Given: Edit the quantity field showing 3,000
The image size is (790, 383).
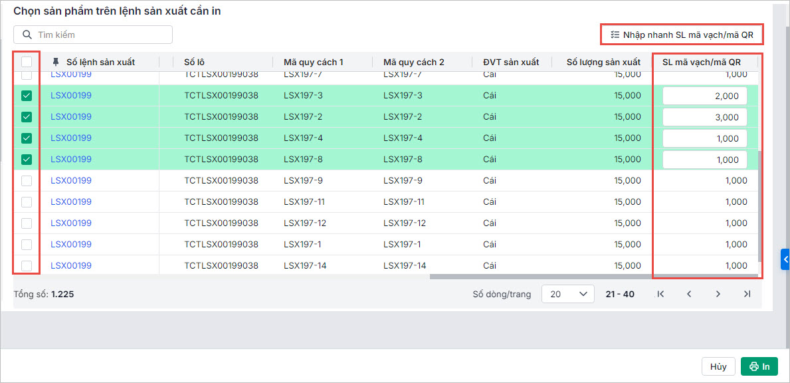Looking at the screenshot, I should click(704, 117).
